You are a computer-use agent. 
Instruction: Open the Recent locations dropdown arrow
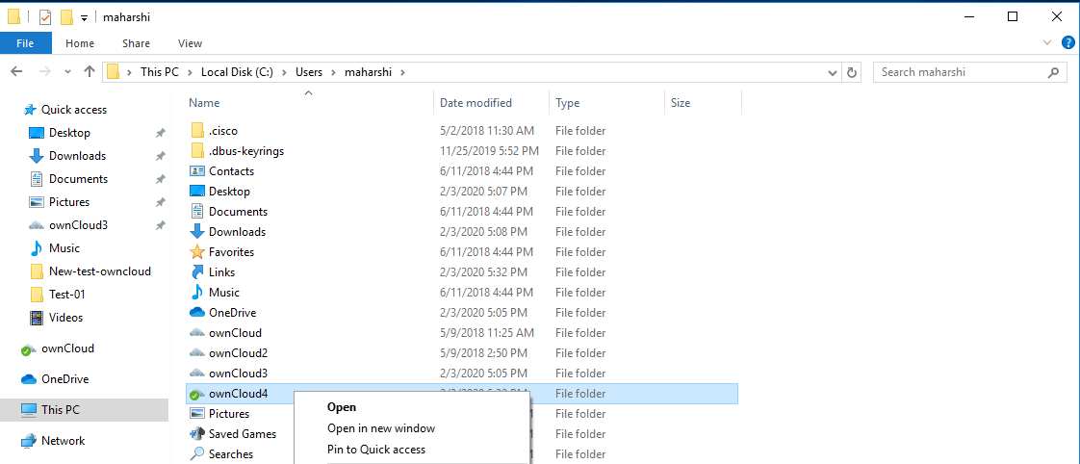68,73
